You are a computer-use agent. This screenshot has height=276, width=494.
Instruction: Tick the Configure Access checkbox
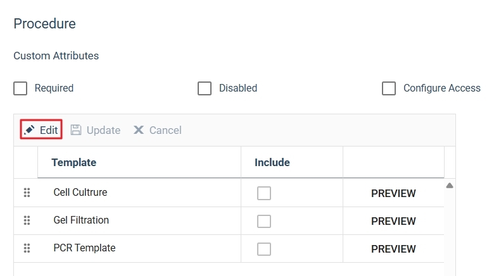pyautogui.click(x=389, y=88)
